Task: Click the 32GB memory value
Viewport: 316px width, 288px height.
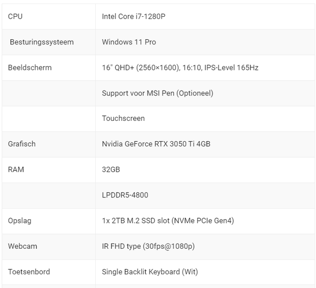Action: coord(111,170)
